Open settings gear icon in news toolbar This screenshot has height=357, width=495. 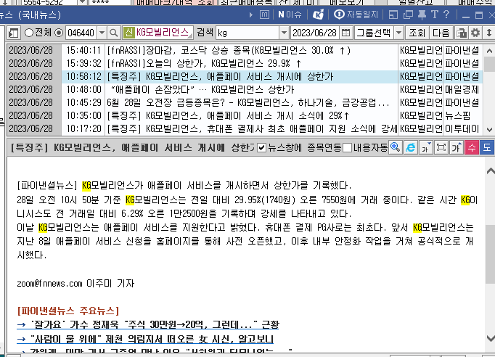[x=475, y=33]
